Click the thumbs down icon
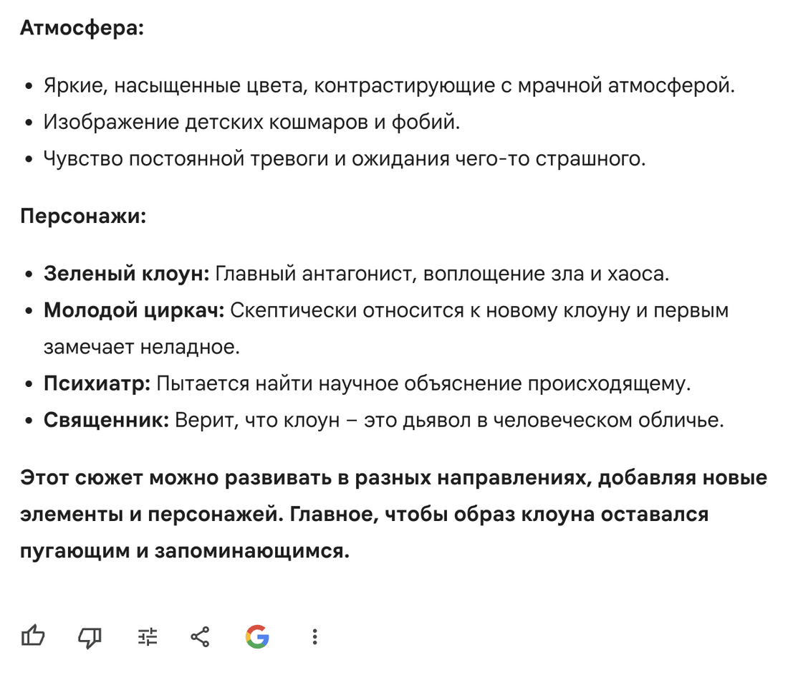 [89, 636]
